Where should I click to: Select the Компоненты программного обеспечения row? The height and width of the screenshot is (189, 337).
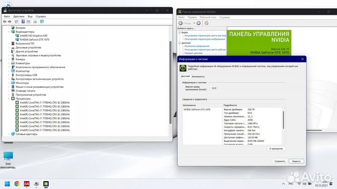tap(40, 67)
